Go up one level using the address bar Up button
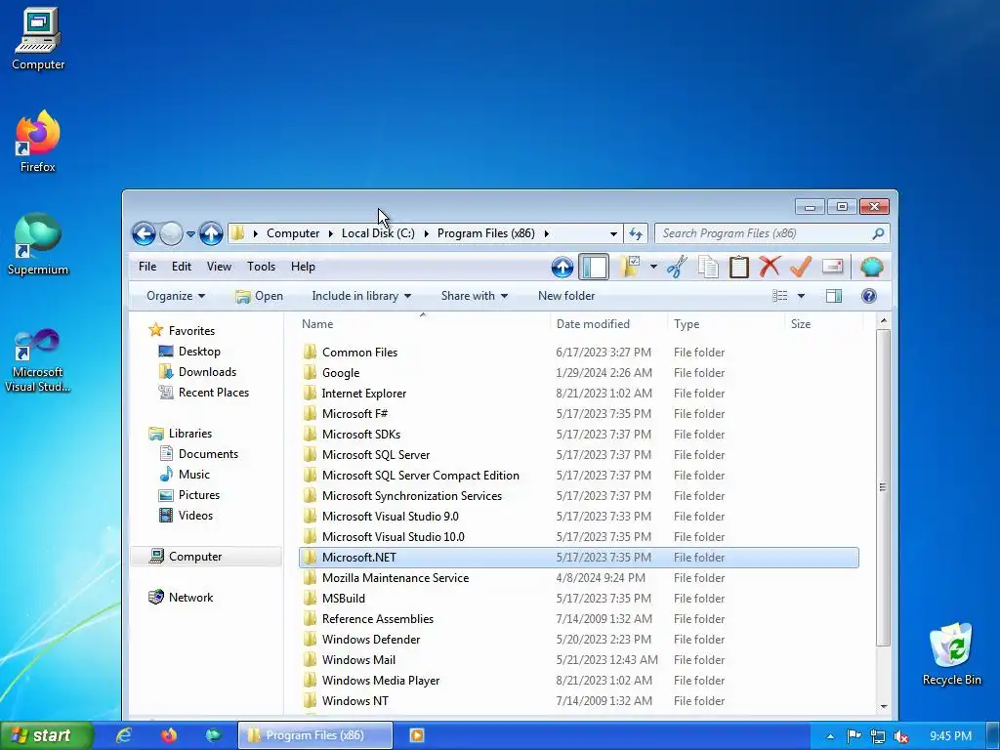Image resolution: width=1000 pixels, height=750 pixels. click(x=211, y=234)
